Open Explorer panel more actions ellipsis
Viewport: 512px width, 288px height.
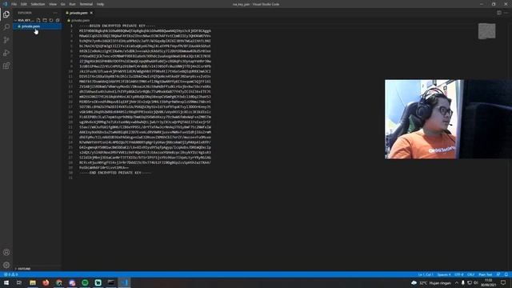point(55,13)
